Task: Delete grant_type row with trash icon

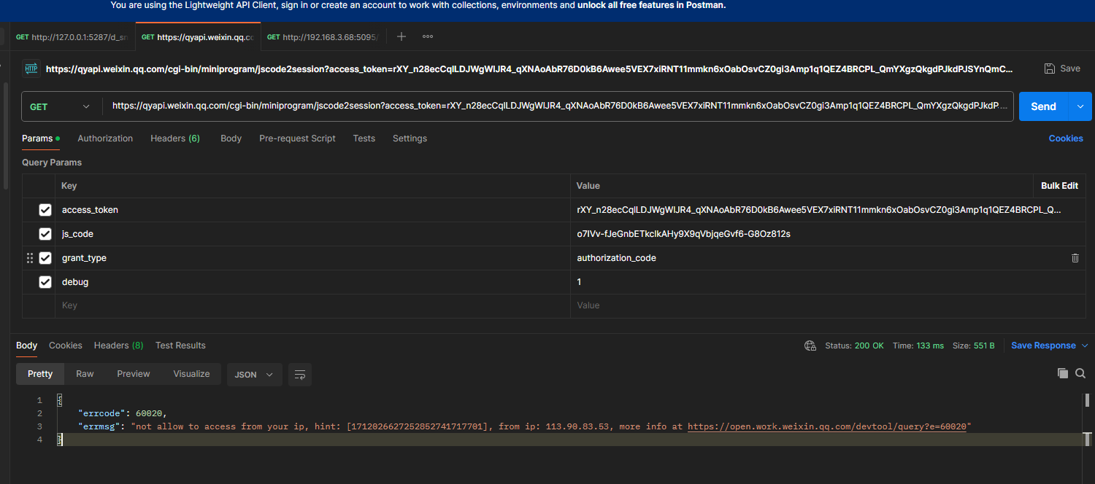Action: 1075,258
